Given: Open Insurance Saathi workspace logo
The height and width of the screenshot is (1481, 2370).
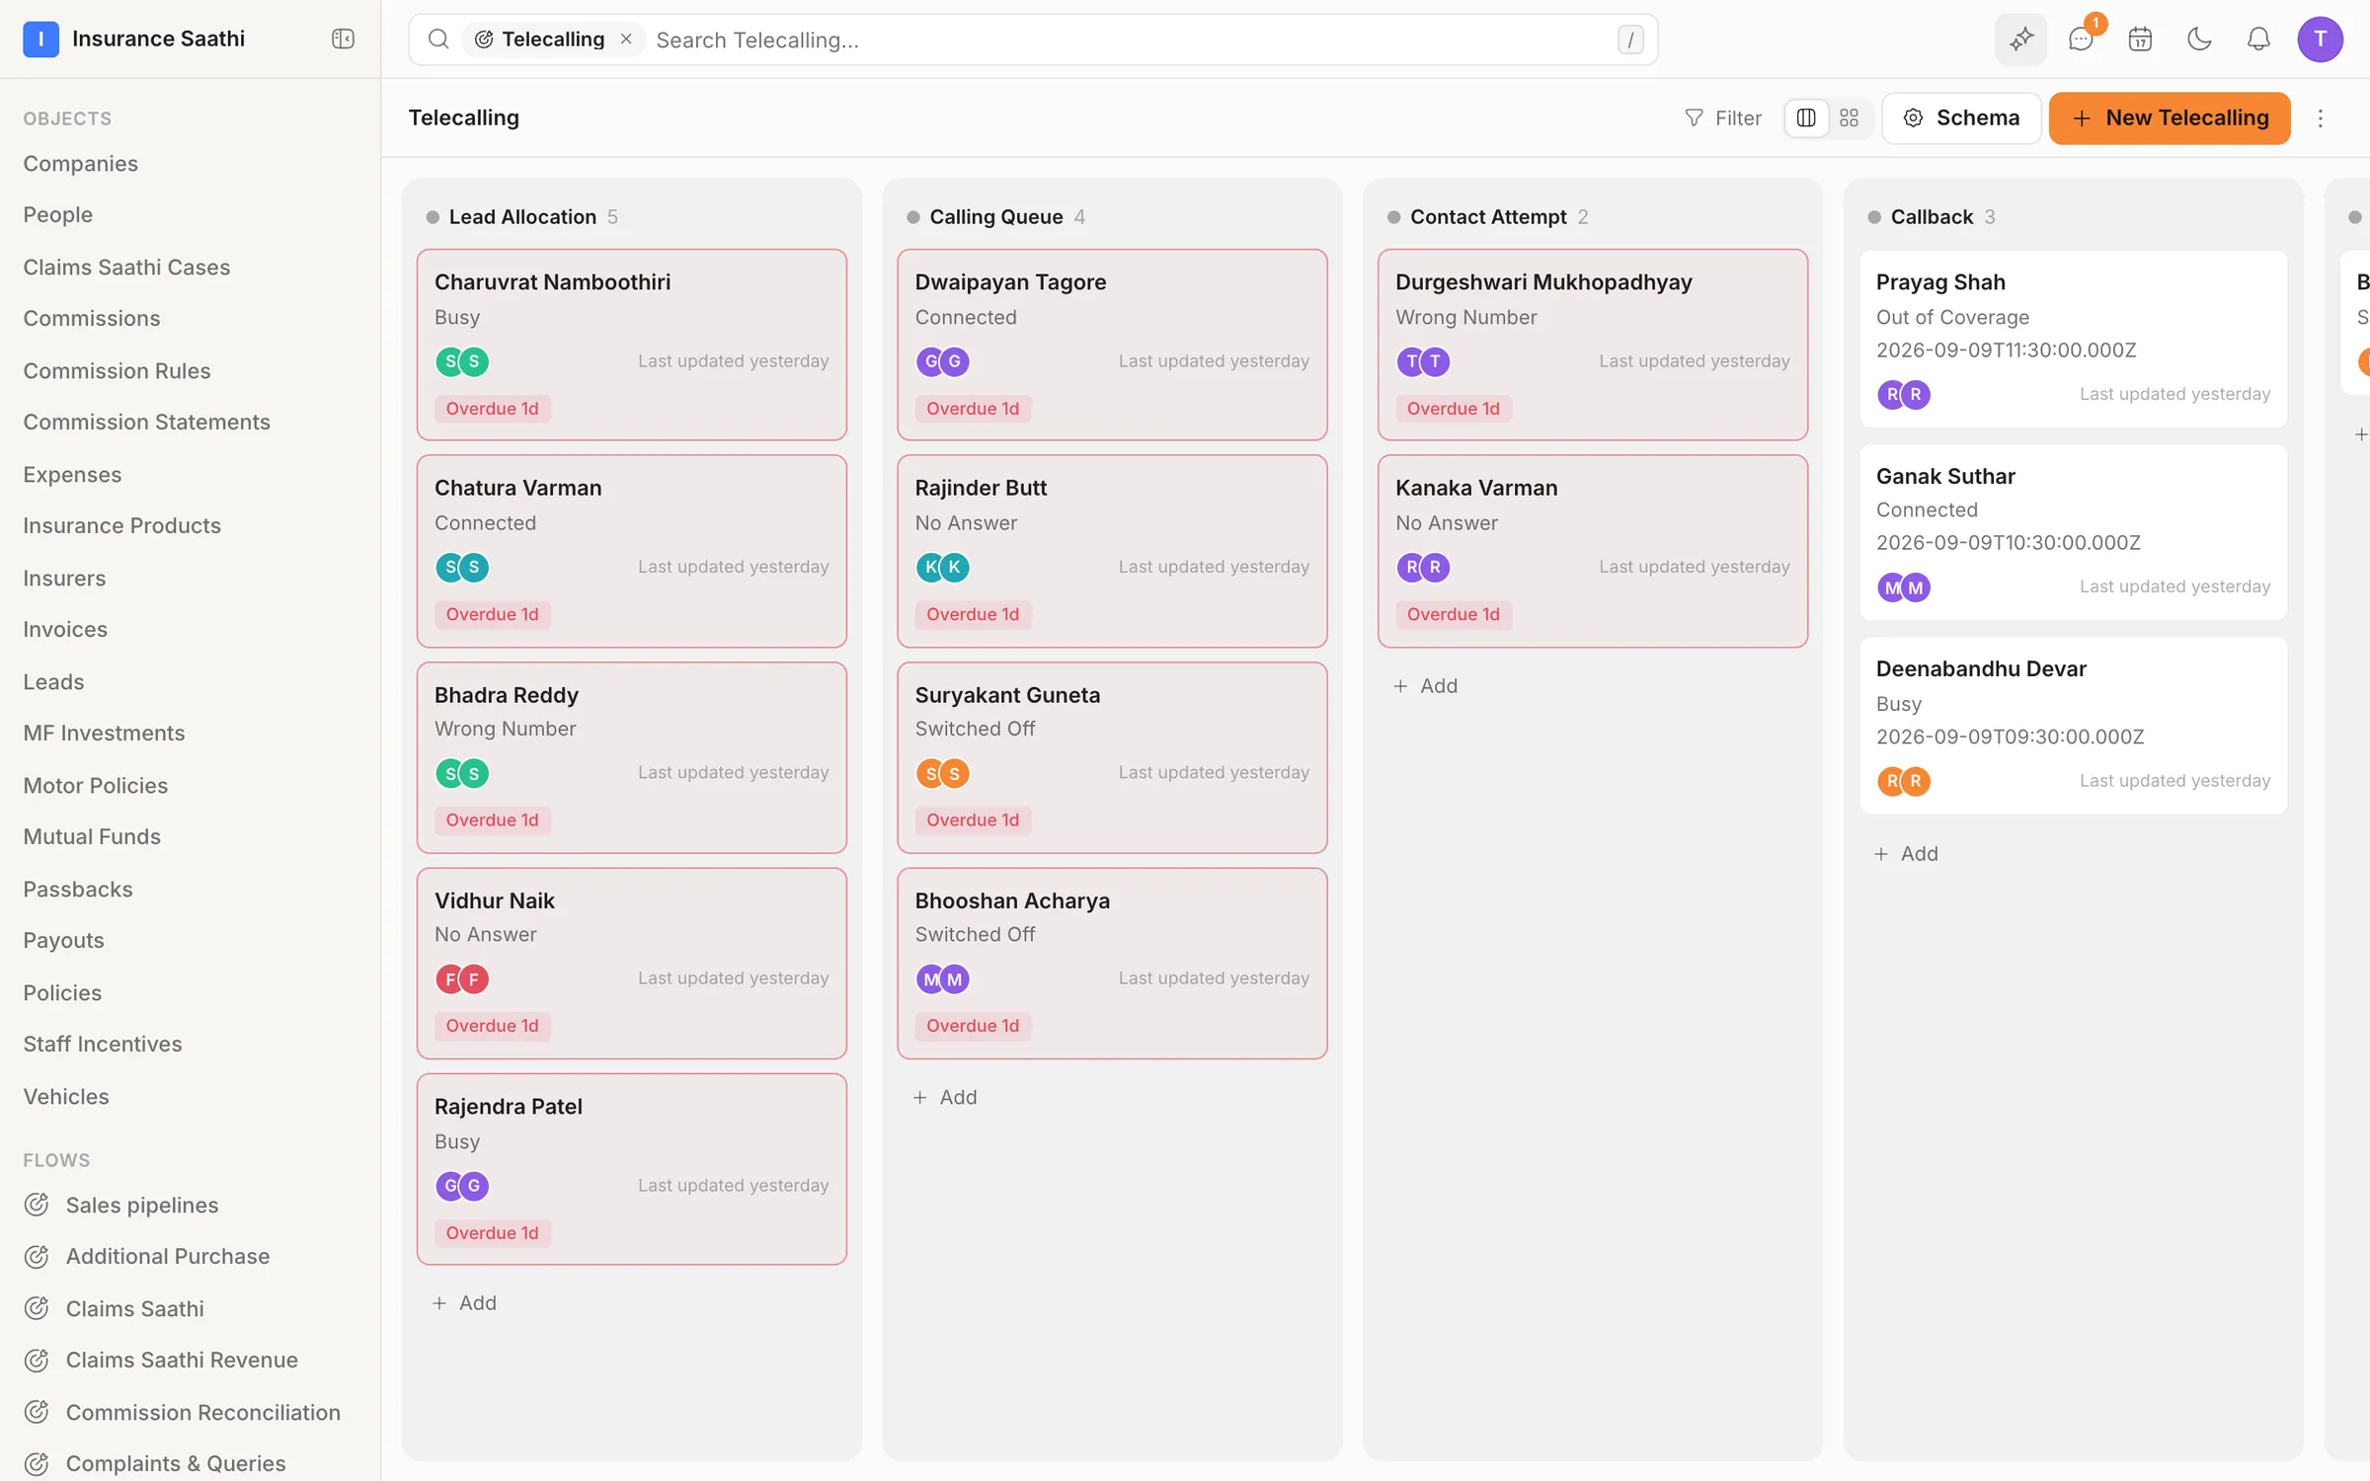Looking at the screenshot, I should click(40, 39).
